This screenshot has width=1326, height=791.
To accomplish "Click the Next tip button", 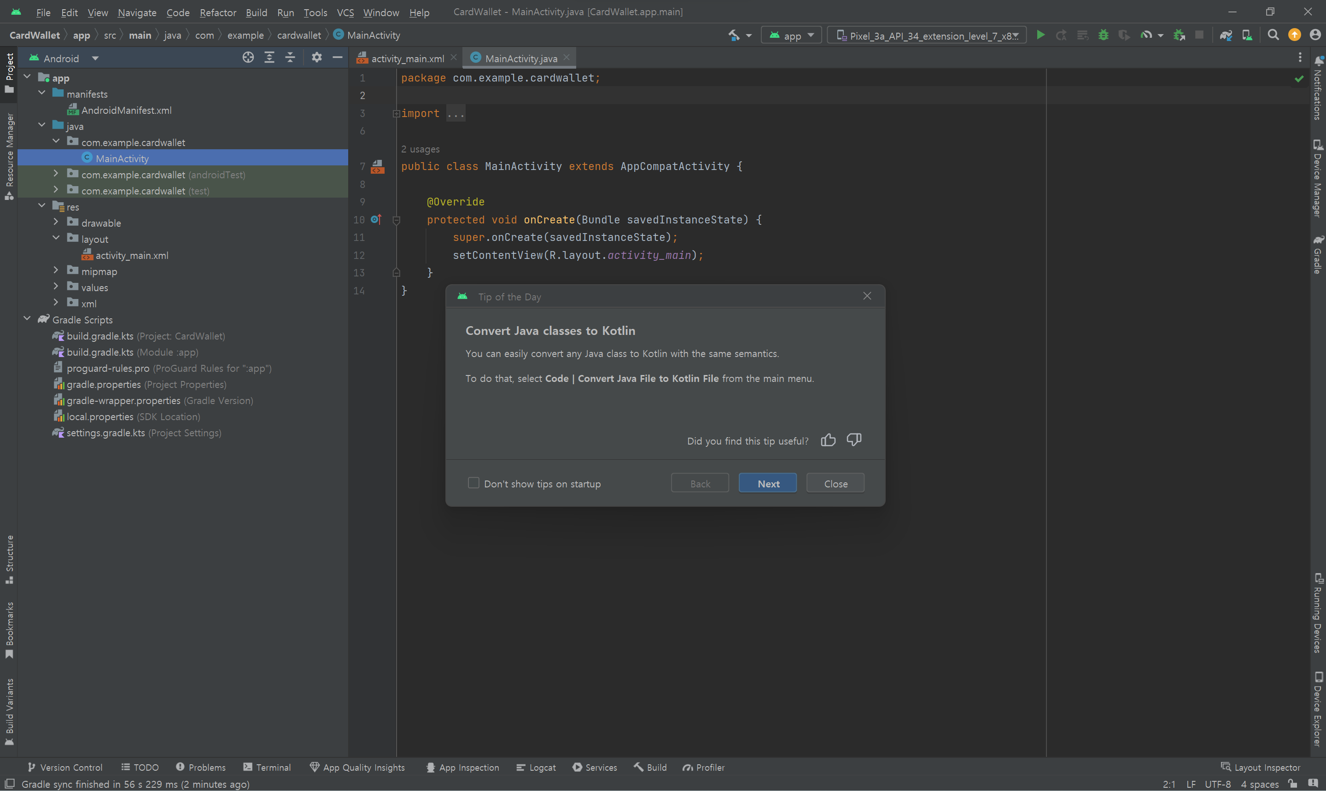I will [x=768, y=483].
